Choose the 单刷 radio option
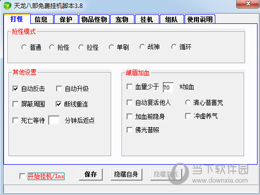Viewport: 260px width, 195px height. pos(111,47)
